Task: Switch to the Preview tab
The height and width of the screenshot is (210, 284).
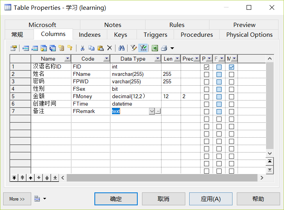Action: point(244,25)
